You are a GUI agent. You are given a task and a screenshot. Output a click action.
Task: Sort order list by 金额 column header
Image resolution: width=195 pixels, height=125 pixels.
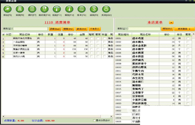82,35
